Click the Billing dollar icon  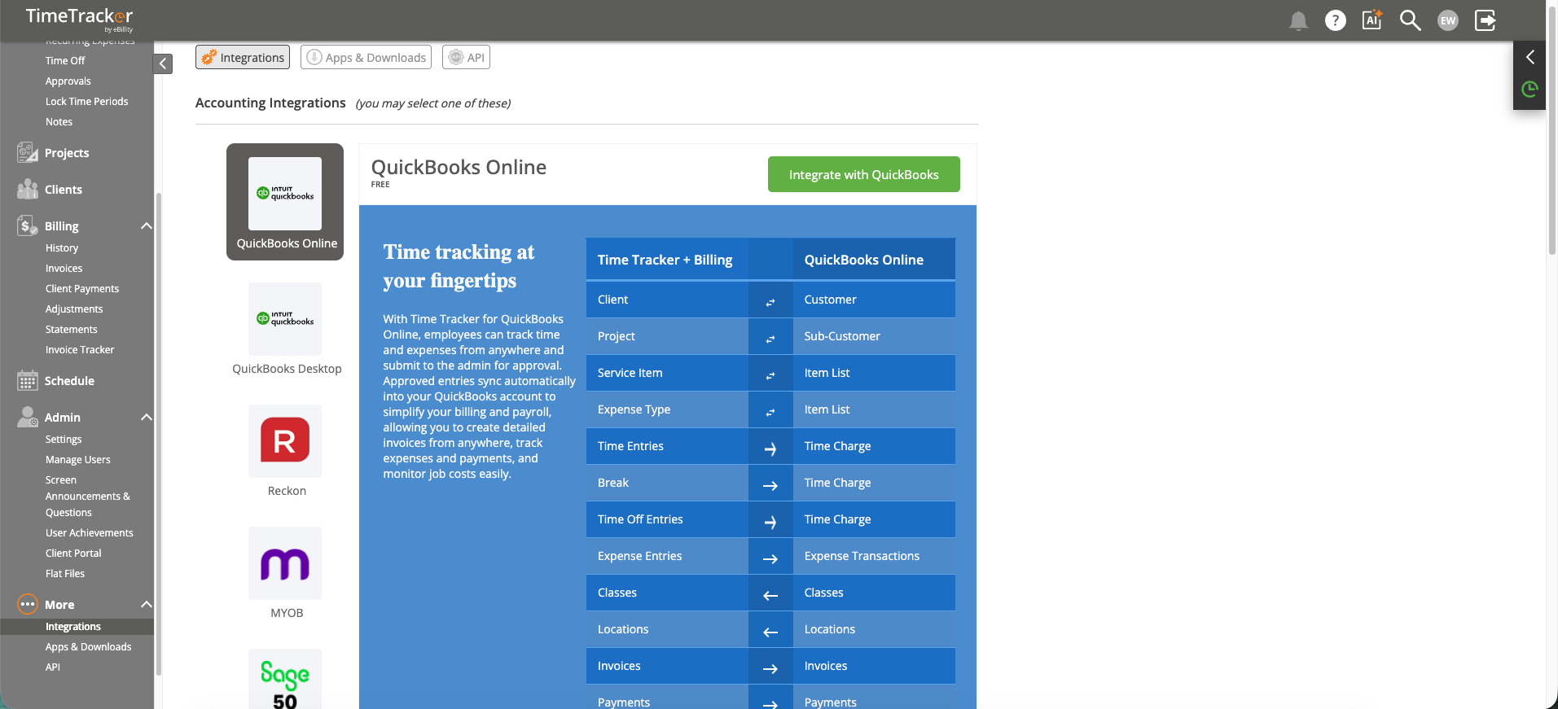(28, 225)
